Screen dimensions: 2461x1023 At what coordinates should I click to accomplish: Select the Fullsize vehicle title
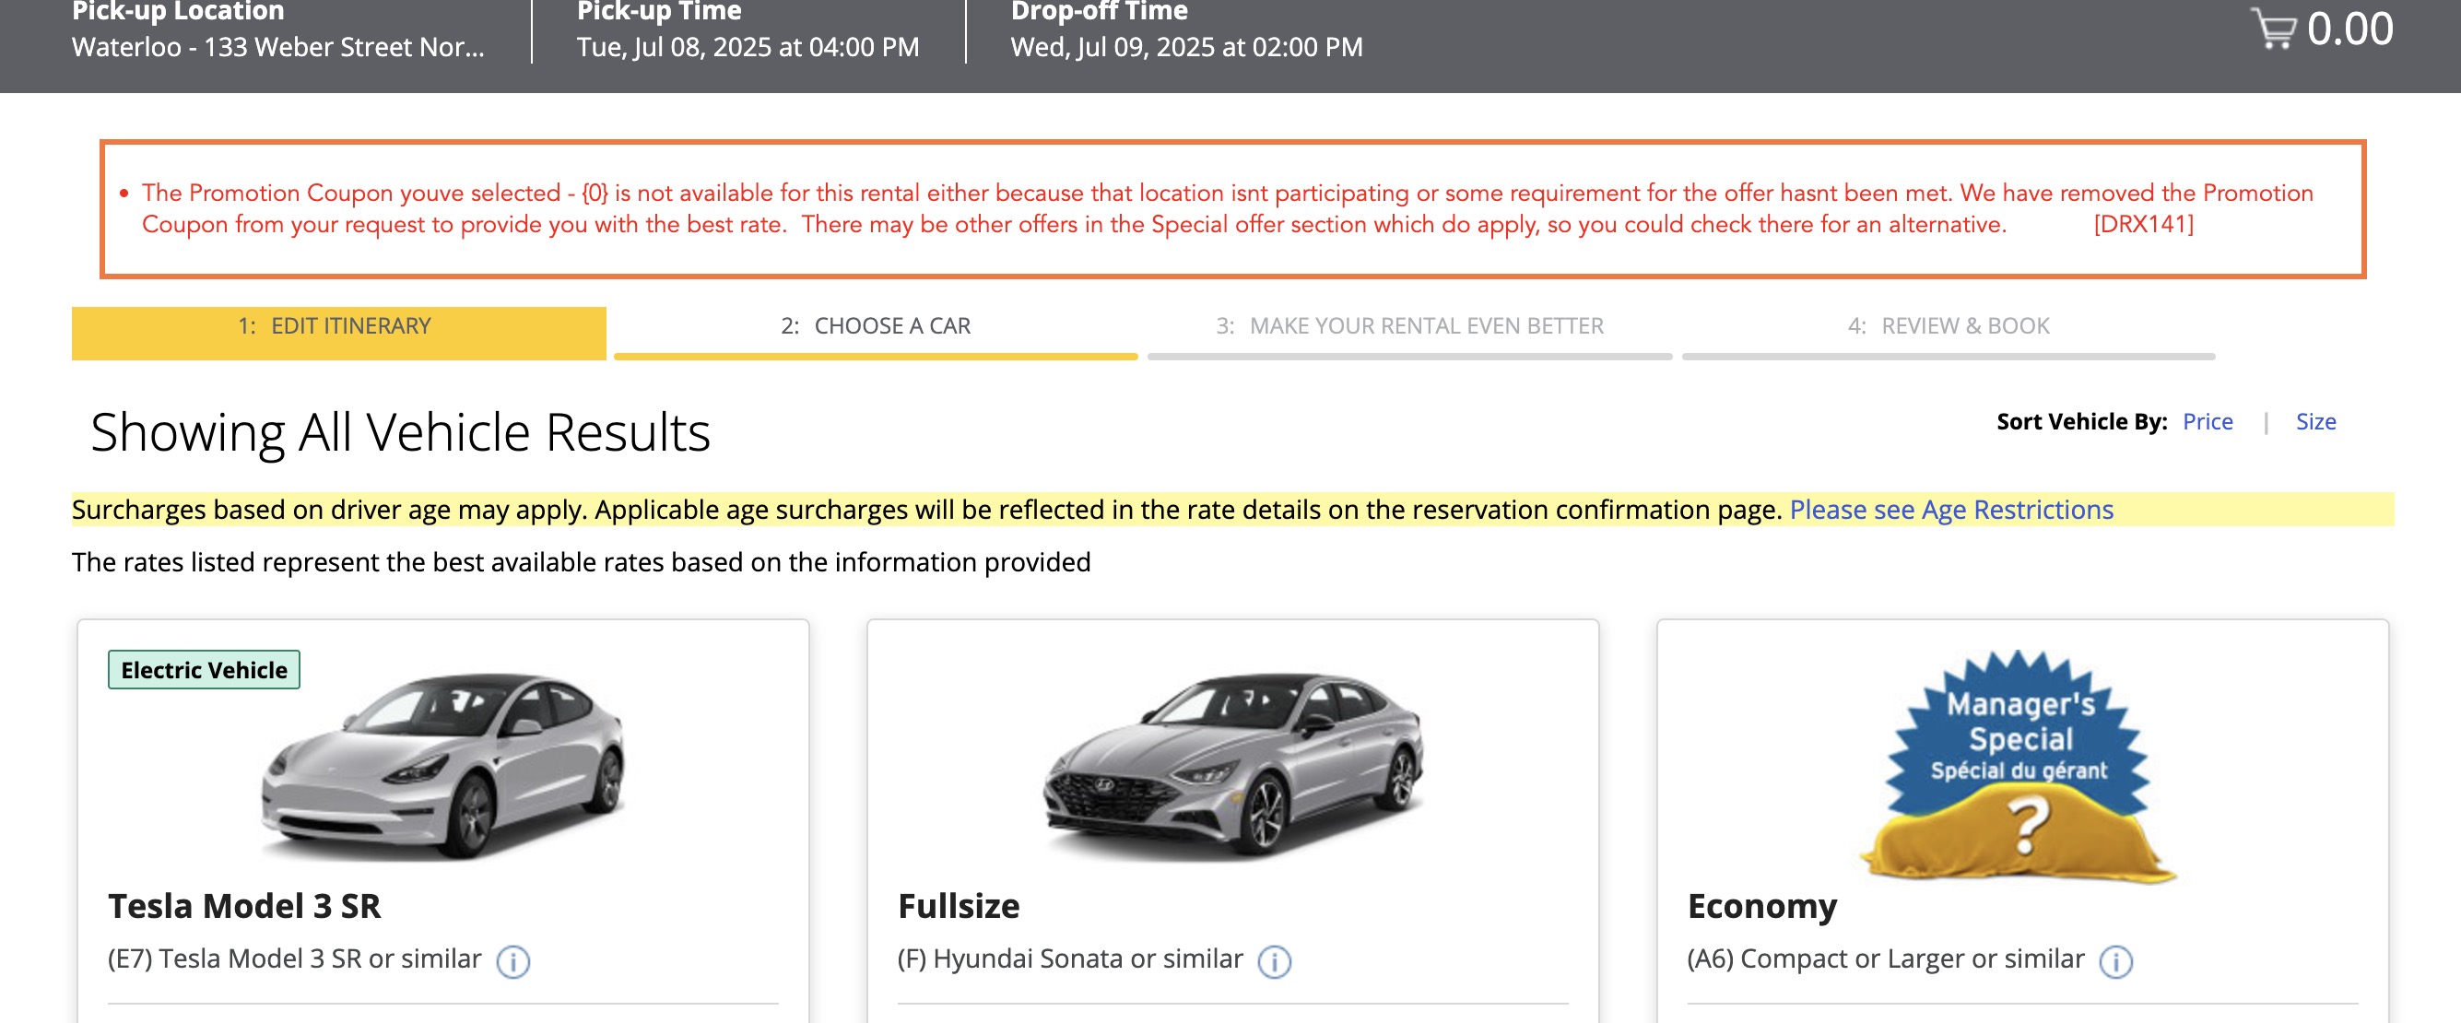point(959,906)
